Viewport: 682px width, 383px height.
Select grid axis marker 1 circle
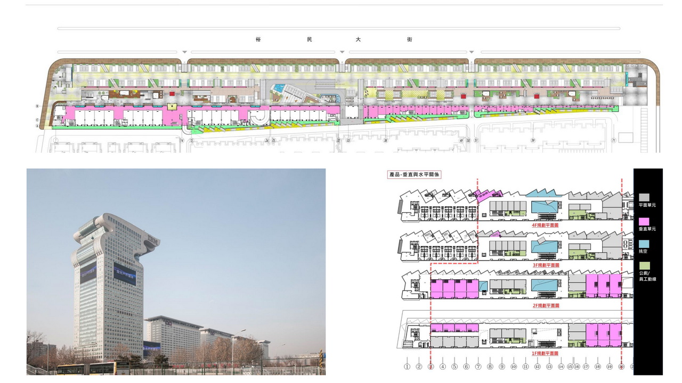407,367
